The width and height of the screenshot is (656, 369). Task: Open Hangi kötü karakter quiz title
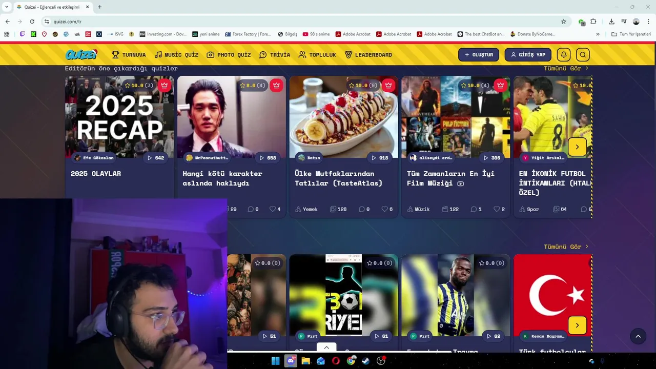222,178
